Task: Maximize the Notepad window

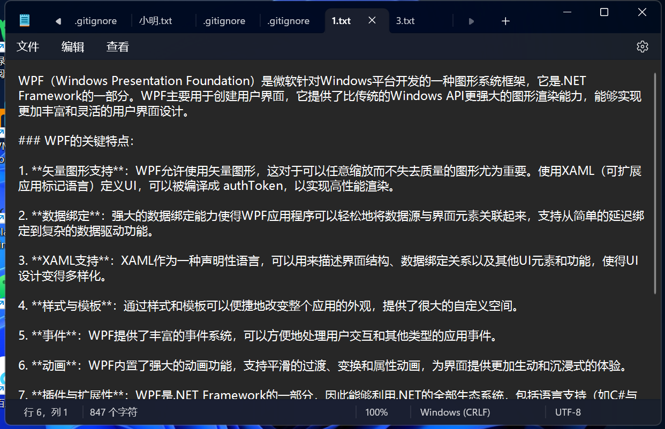Action: 604,12
